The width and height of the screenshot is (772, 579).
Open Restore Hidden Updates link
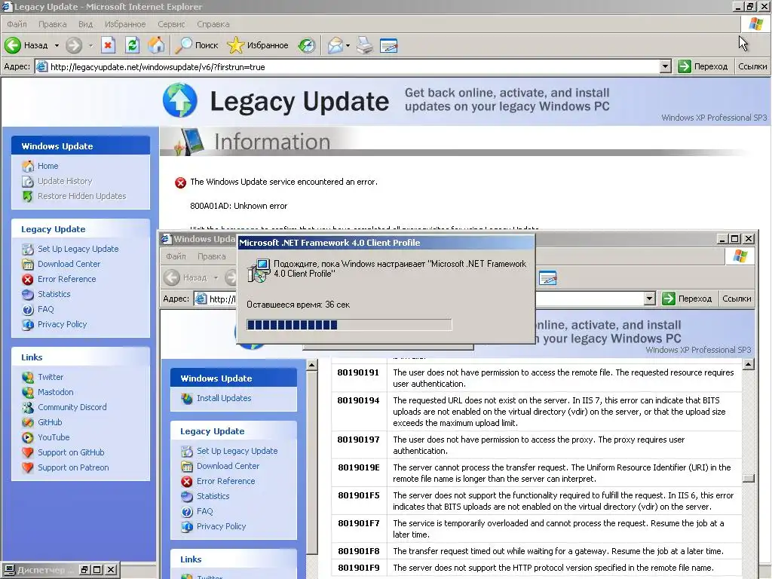pyautogui.click(x=81, y=196)
